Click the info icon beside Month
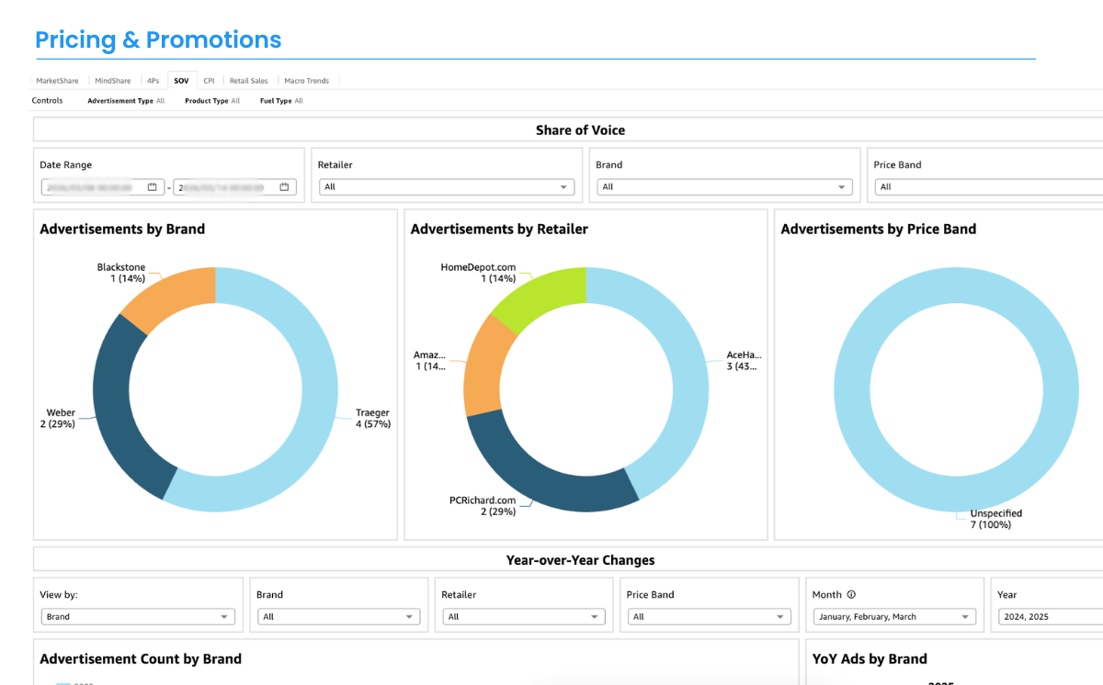Screen dimensions: 1103x685 (x=851, y=595)
